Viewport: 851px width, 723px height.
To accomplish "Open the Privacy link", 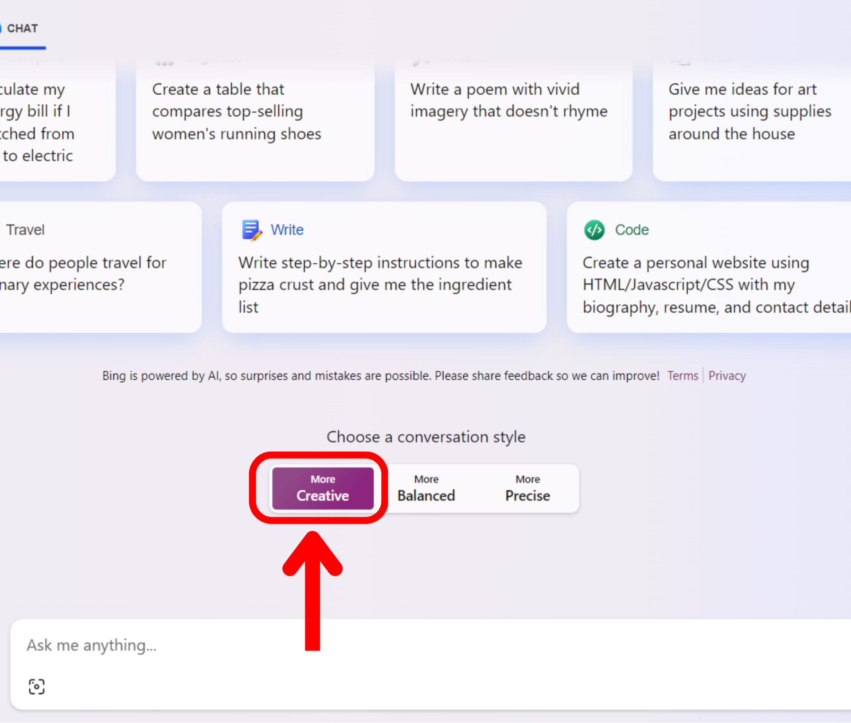I will click(727, 376).
